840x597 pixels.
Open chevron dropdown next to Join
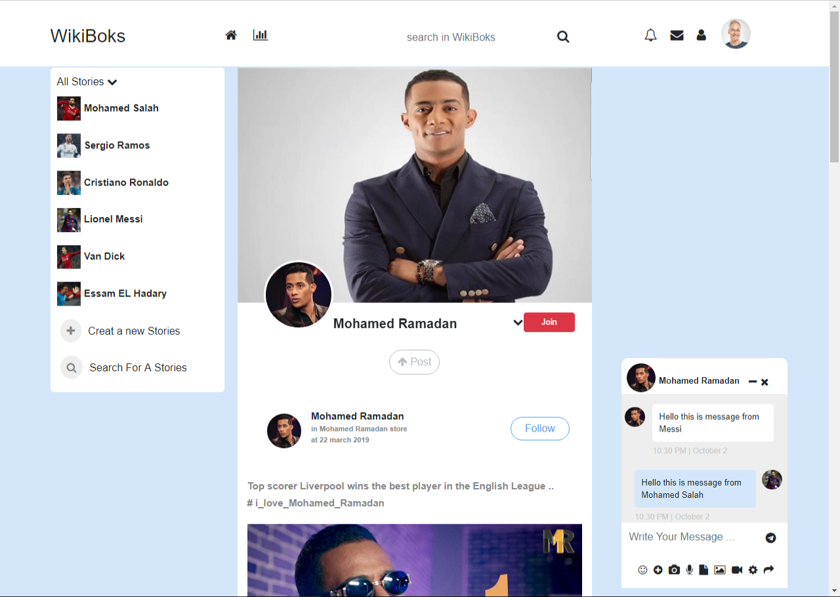click(517, 323)
